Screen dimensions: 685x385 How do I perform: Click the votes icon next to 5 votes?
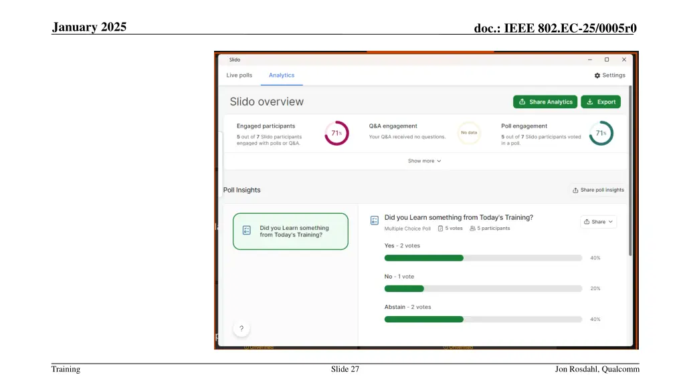440,229
